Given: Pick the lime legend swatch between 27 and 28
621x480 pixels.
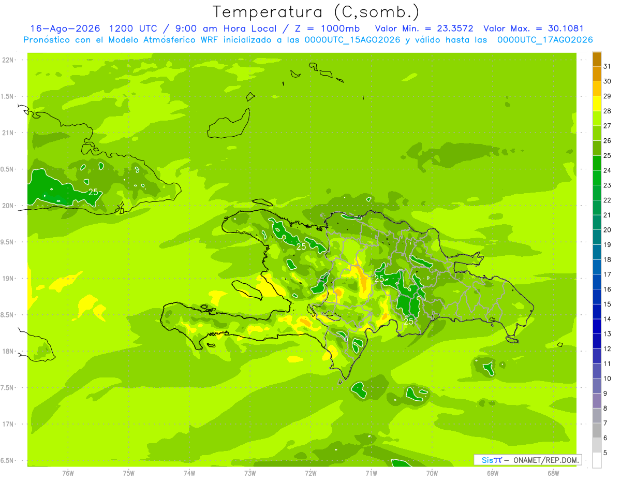Looking at the screenshot, I should tap(597, 119).
